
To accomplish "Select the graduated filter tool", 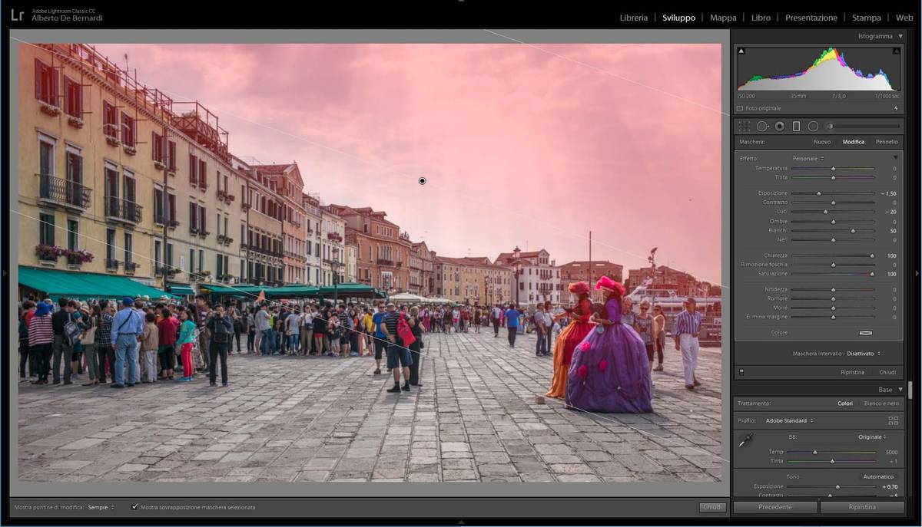I will point(796,127).
